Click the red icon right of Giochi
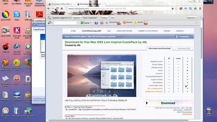Screen dimensions: 217x122 pyautogui.click(x=146, y=23)
